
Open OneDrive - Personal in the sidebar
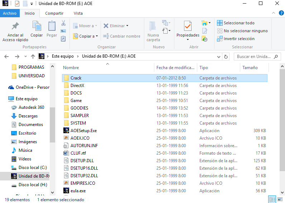[x=29, y=87]
